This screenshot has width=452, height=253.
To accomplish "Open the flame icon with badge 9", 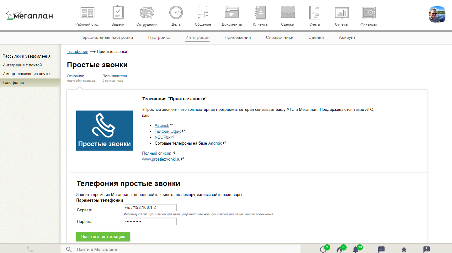I will coord(339,249).
